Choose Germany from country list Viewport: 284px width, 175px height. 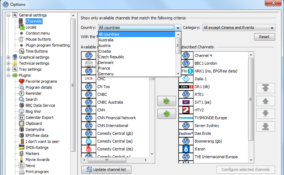pyautogui.click(x=137, y=74)
